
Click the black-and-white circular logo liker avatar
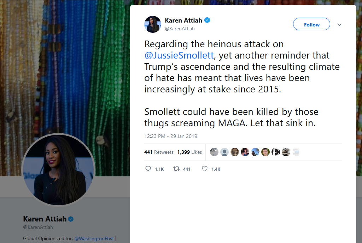(x=276, y=152)
